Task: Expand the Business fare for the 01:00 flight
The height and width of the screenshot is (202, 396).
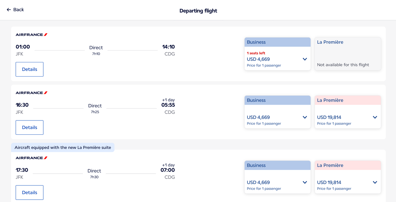Action: (x=305, y=59)
